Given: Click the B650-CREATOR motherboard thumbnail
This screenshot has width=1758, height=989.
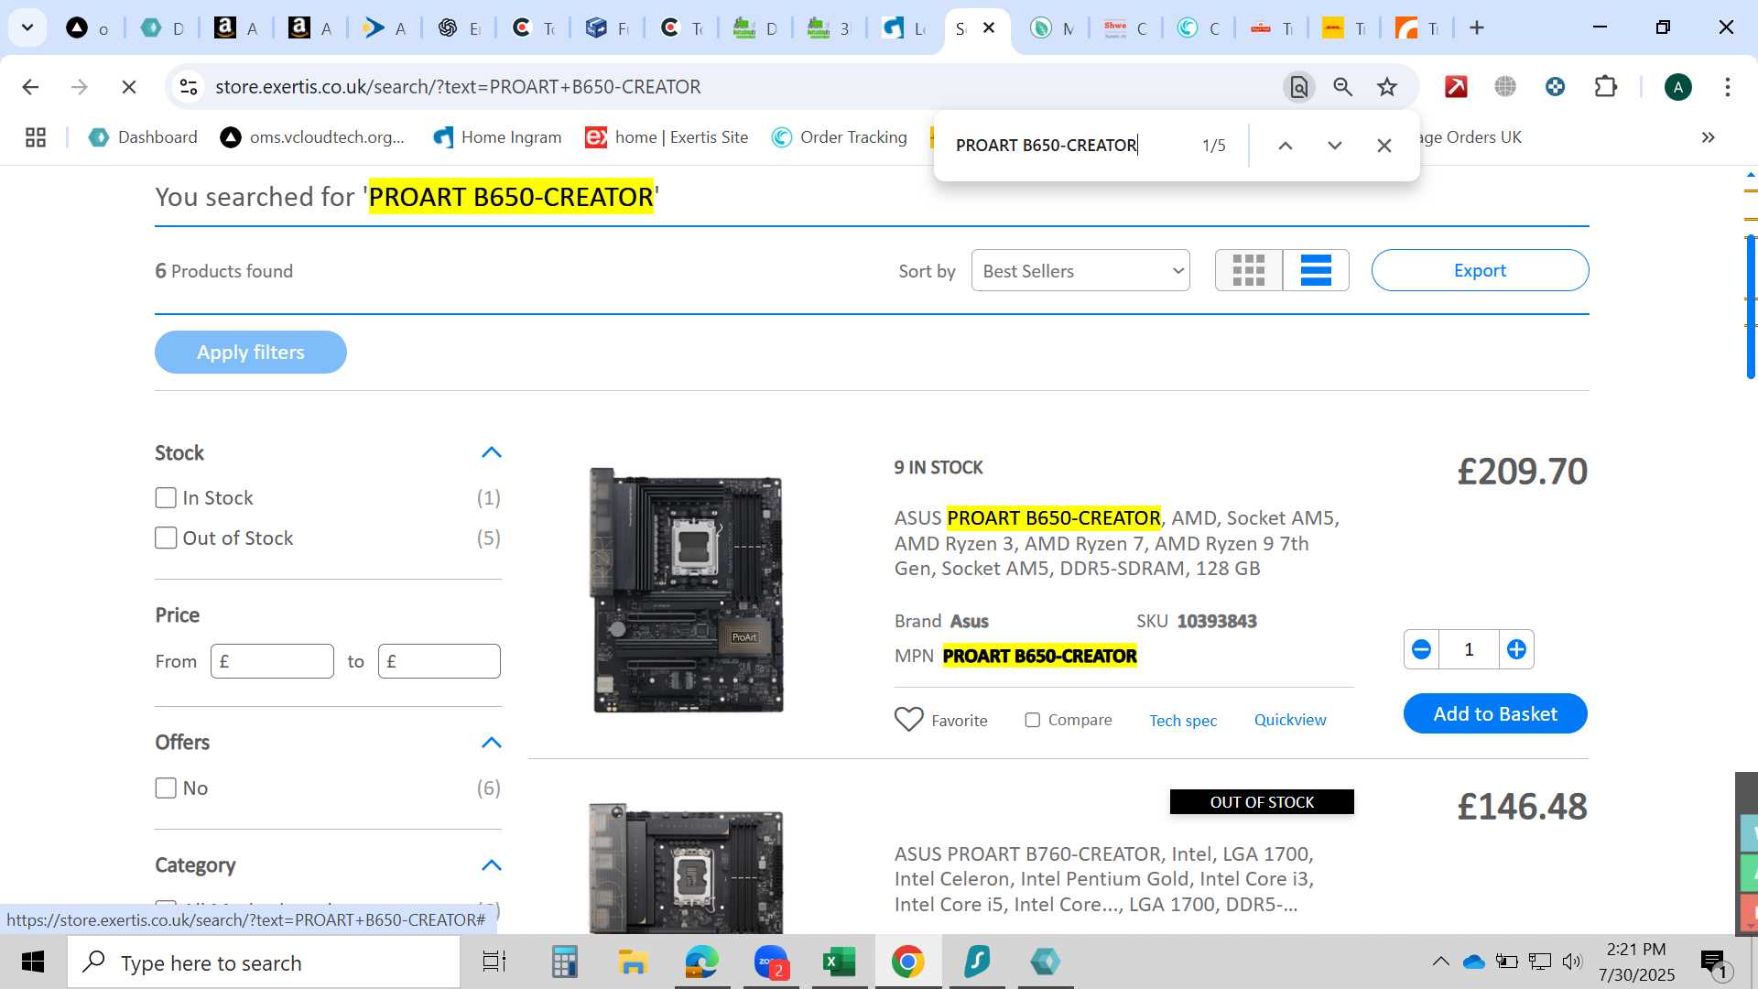Looking at the screenshot, I should tap(687, 591).
